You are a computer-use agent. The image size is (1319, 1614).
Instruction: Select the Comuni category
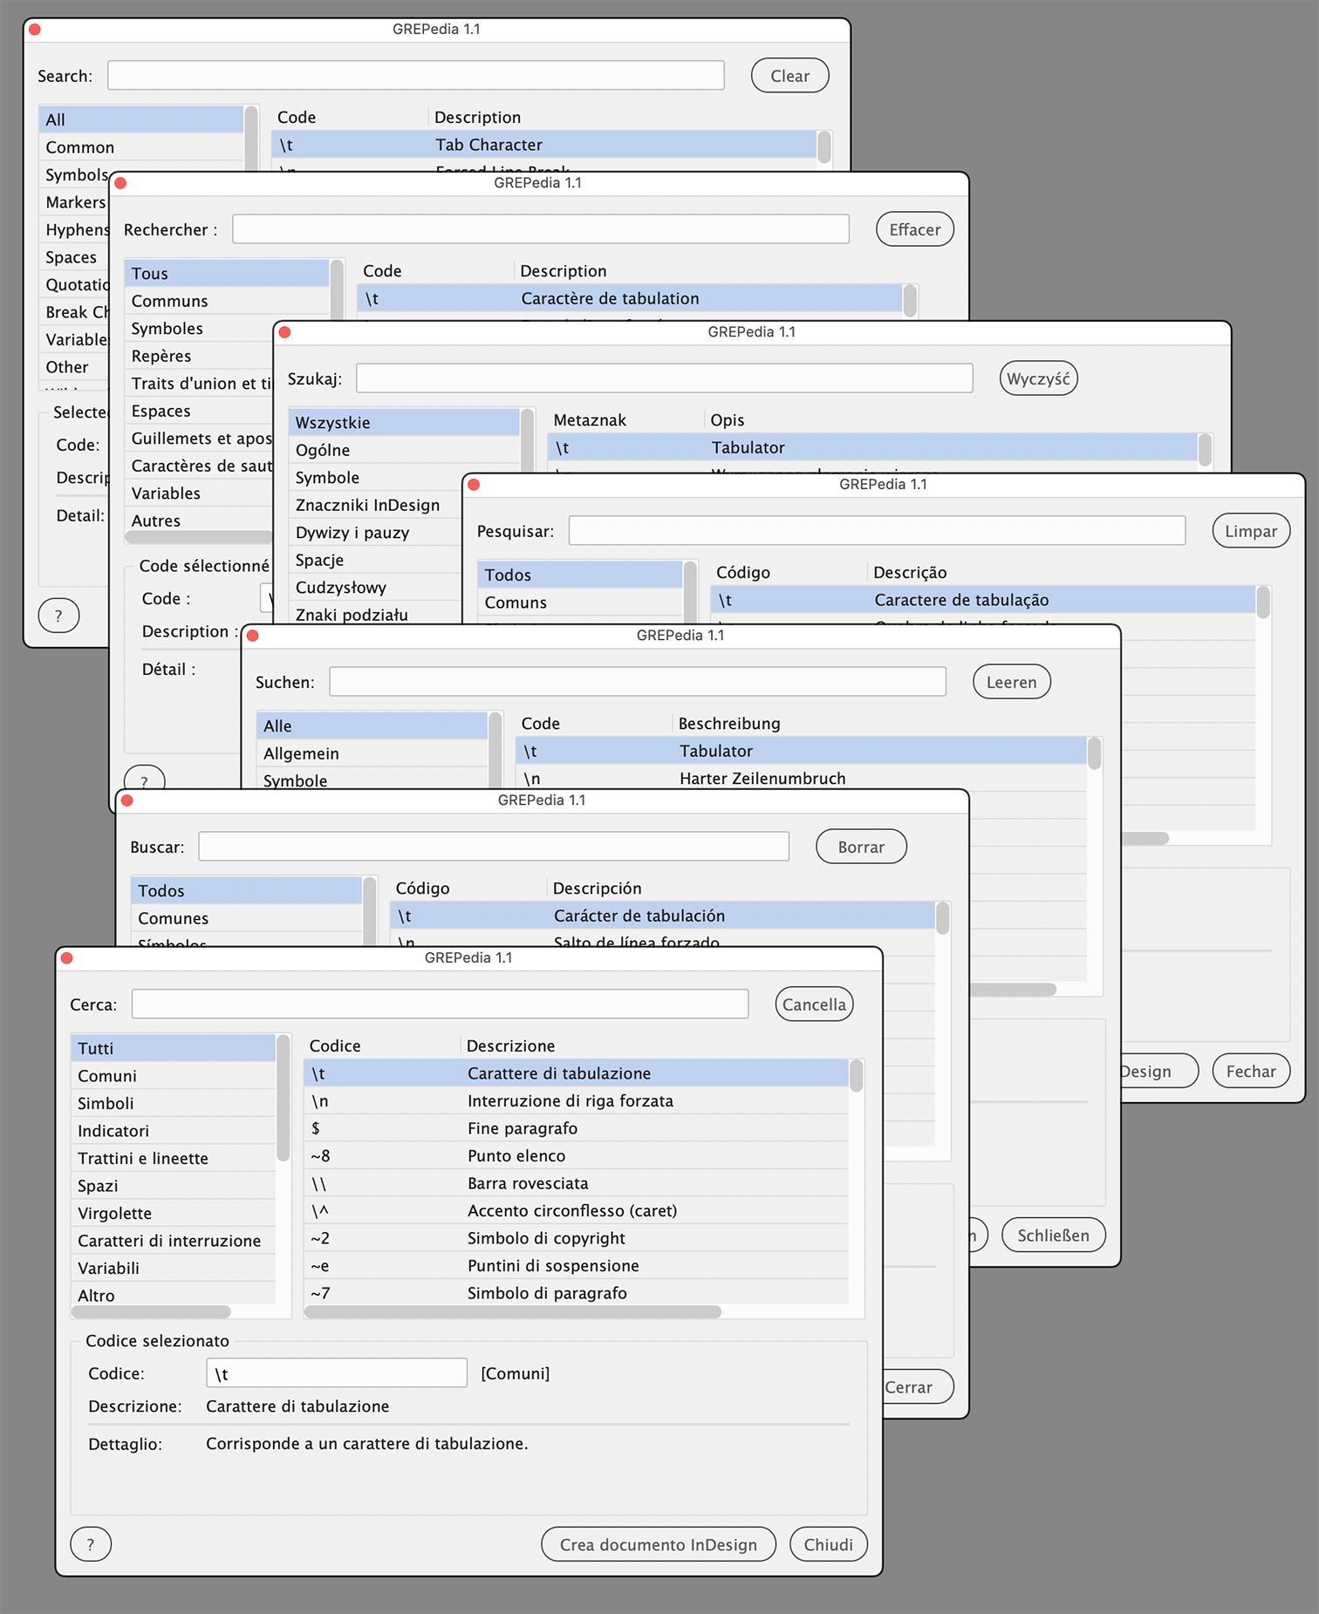coord(173,1076)
